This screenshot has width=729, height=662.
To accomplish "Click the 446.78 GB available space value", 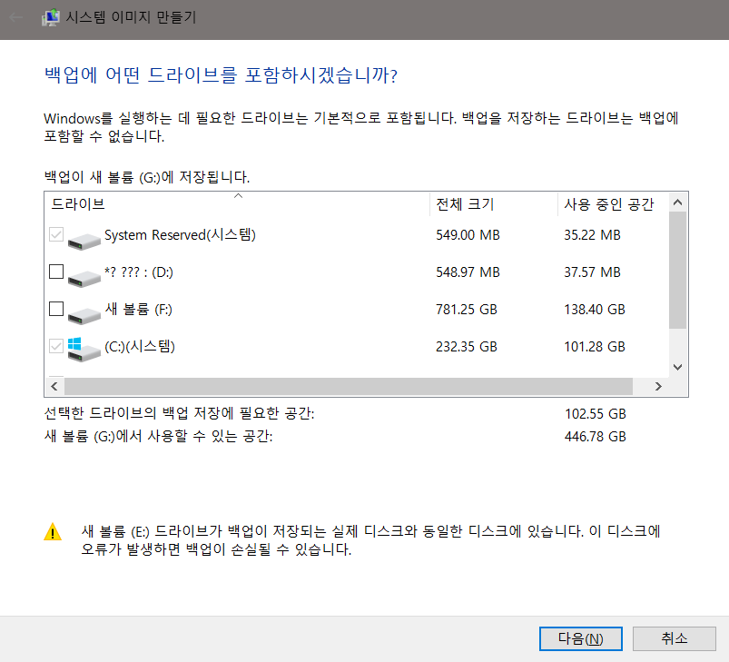I will tap(596, 437).
